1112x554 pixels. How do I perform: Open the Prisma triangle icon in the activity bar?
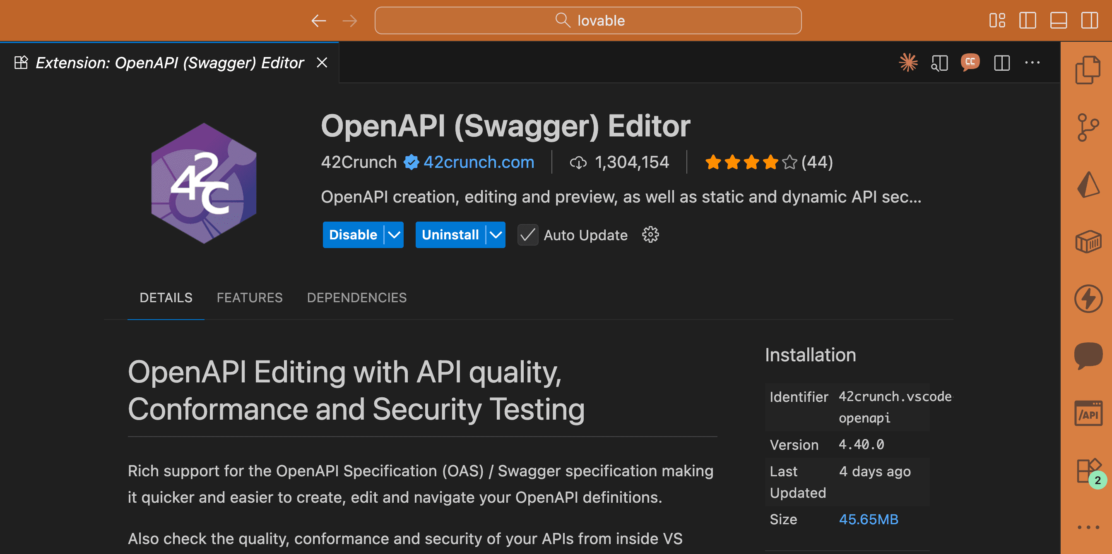tap(1088, 184)
